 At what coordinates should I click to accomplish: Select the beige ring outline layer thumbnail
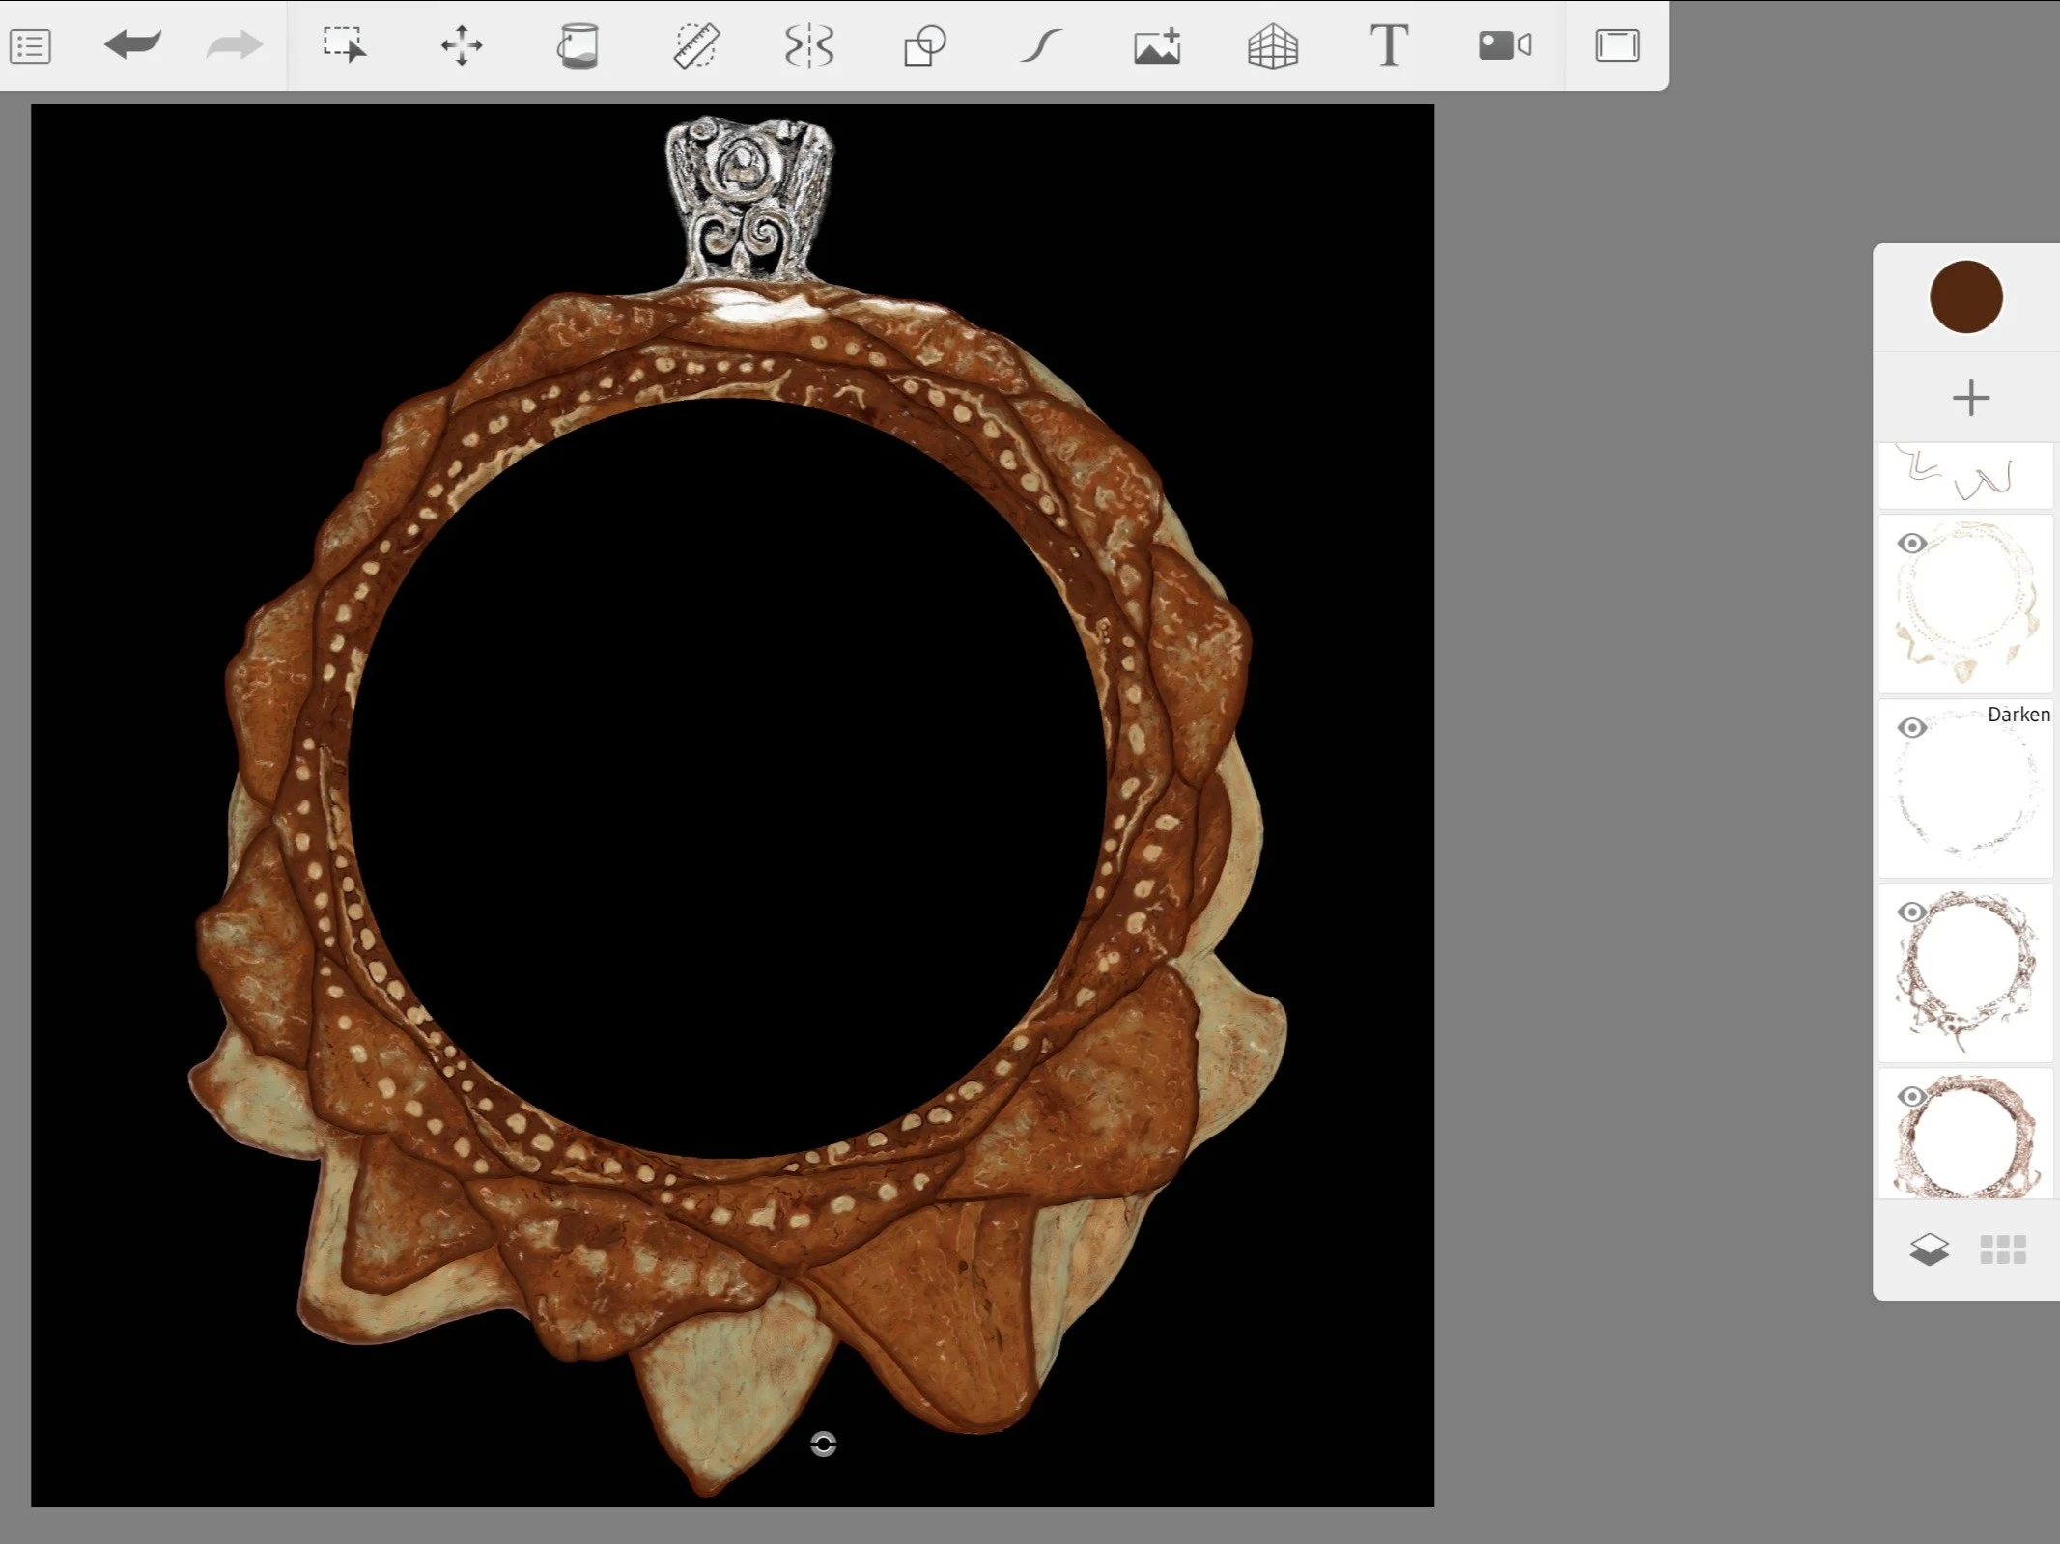1965,604
